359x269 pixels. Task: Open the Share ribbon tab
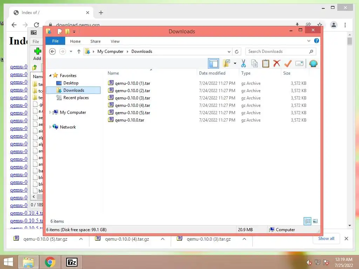point(95,41)
